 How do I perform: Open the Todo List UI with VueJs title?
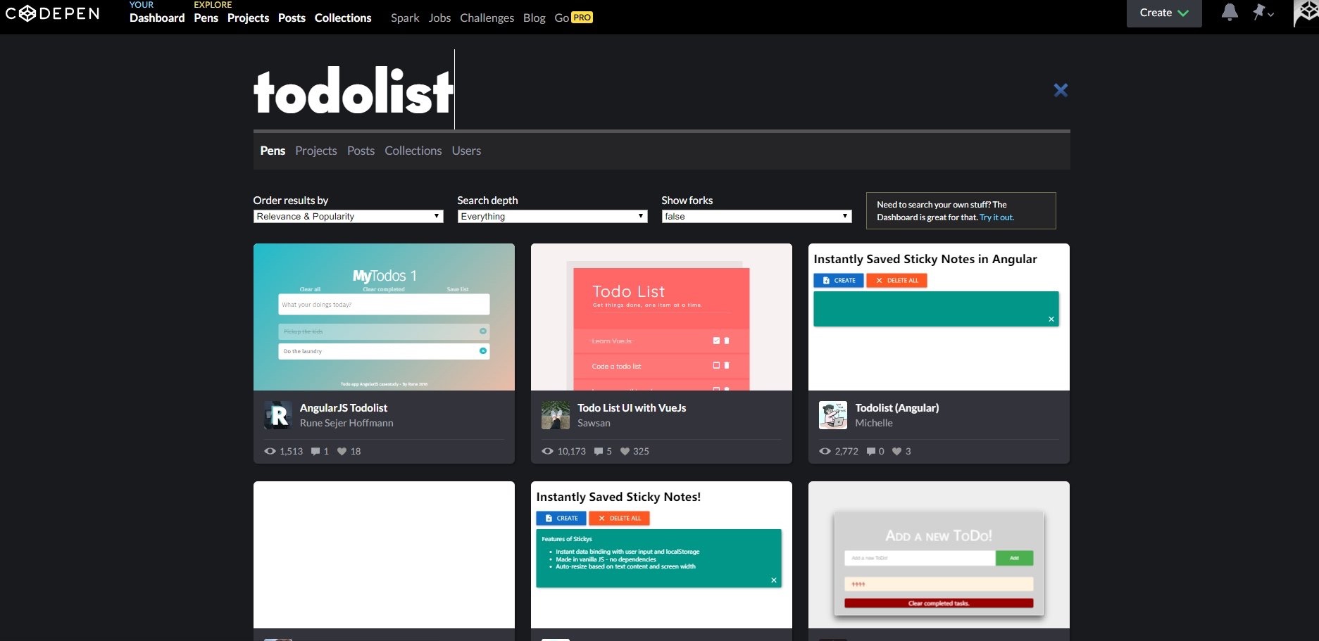(632, 408)
